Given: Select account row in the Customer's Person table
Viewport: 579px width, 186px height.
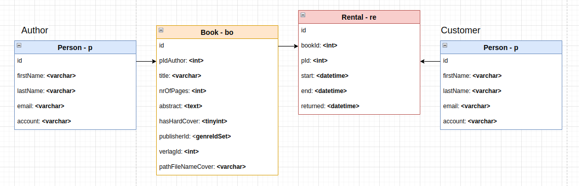Looking at the screenshot, I should tap(501, 121).
